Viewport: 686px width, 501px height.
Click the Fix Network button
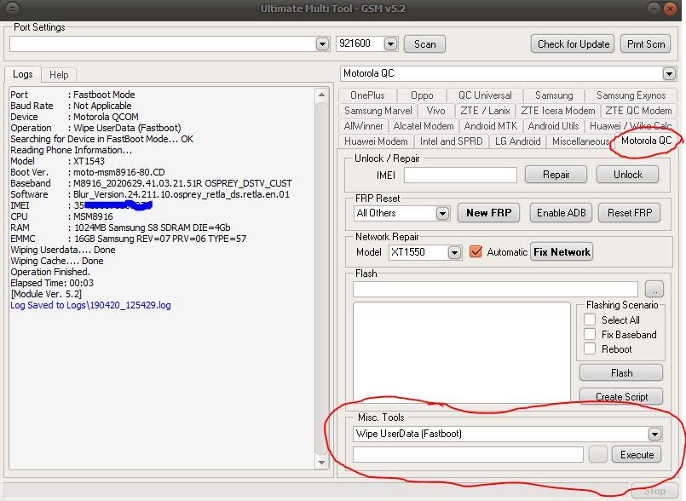point(562,252)
